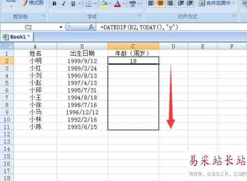The height and width of the screenshot is (181, 247).
Task: Apply cell borders with the border icon
Action: 88,3
